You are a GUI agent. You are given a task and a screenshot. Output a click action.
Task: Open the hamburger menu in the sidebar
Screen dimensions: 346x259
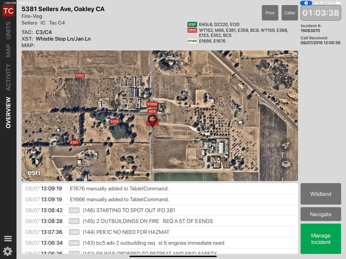pyautogui.click(x=8, y=238)
